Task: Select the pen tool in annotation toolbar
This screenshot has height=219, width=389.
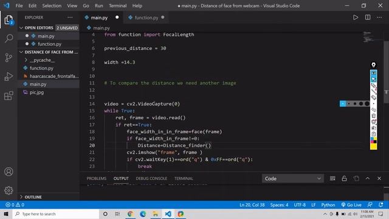Action: (x=373, y=86)
